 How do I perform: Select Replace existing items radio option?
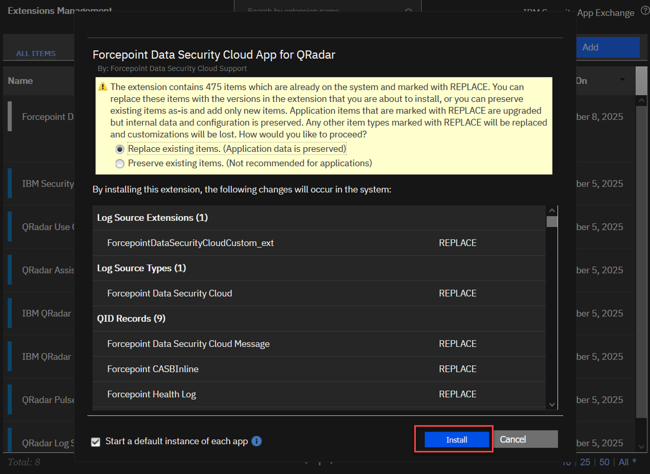pos(120,149)
